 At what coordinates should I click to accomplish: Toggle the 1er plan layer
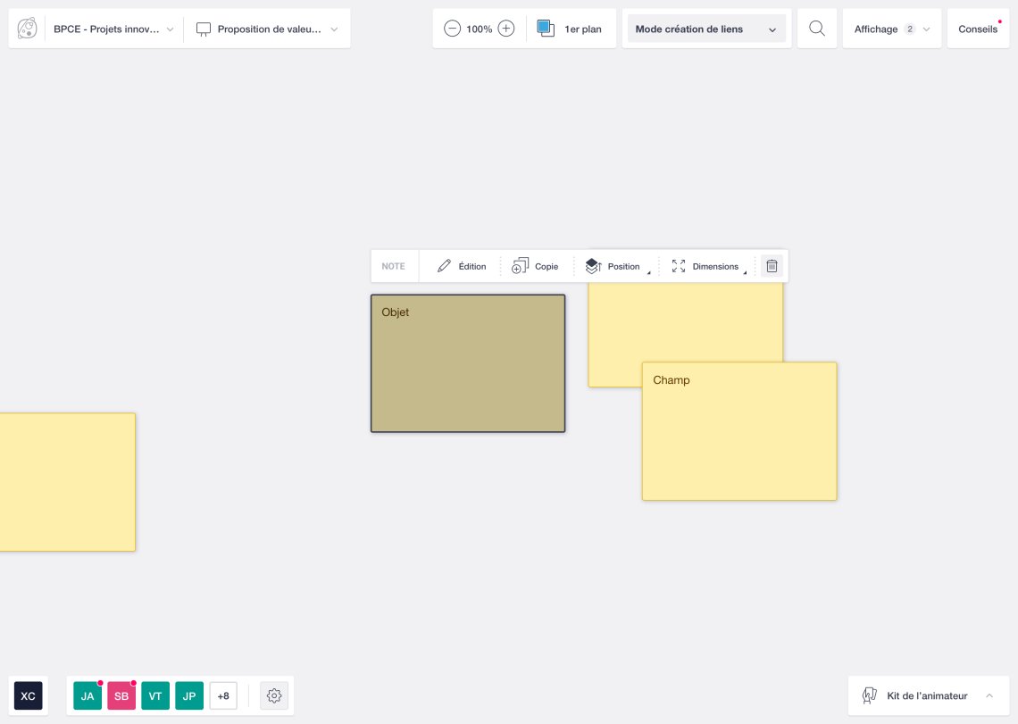(x=570, y=29)
